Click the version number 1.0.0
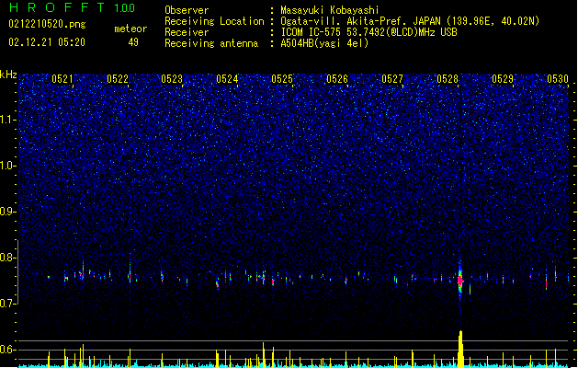Viewport: 578px width, 368px height. point(124,8)
